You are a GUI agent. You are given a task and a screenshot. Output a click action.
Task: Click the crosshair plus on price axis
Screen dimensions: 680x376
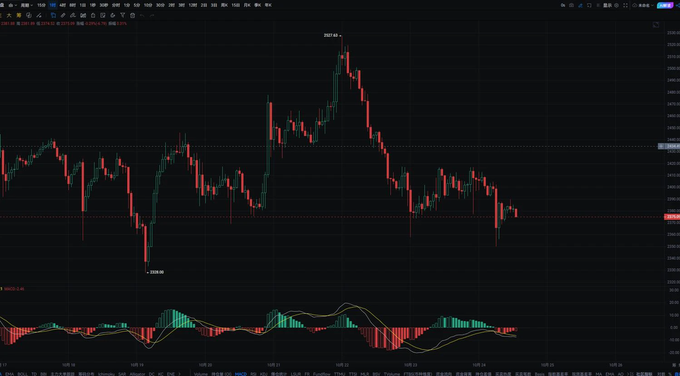661,146
